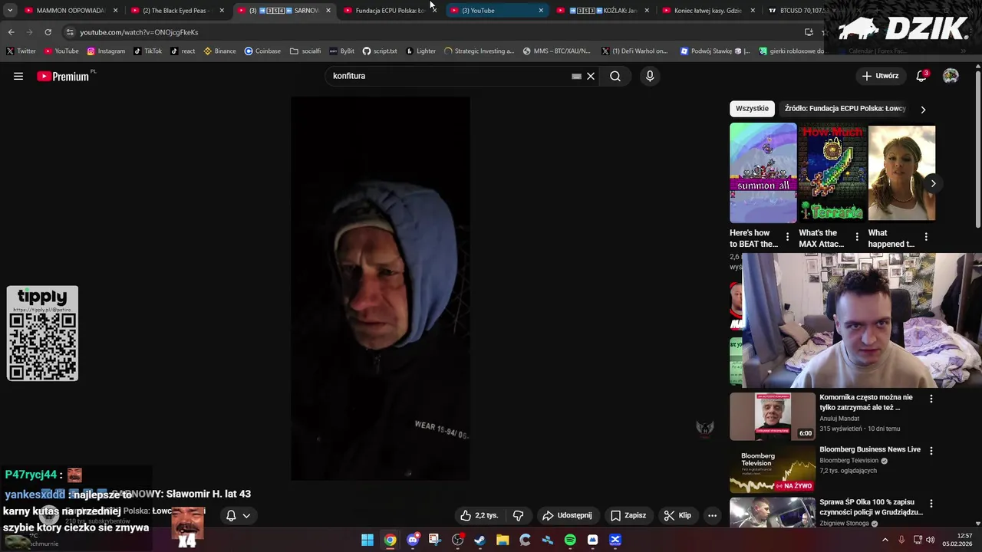Open Windows Start menu
The image size is (982, 552).
[367, 540]
